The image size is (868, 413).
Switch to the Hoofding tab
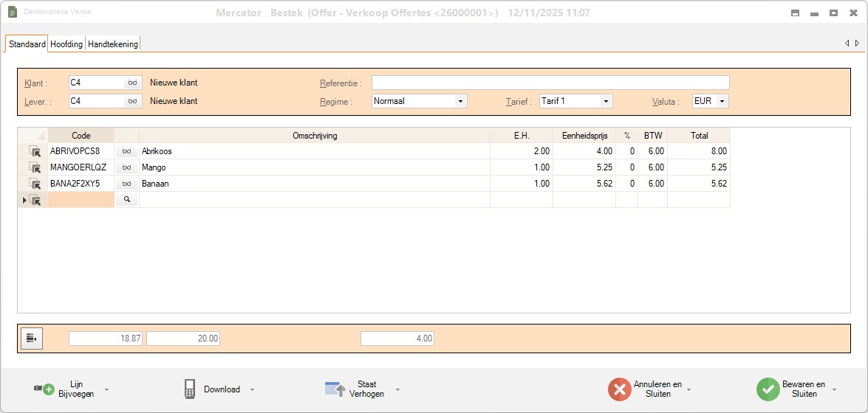pos(66,44)
